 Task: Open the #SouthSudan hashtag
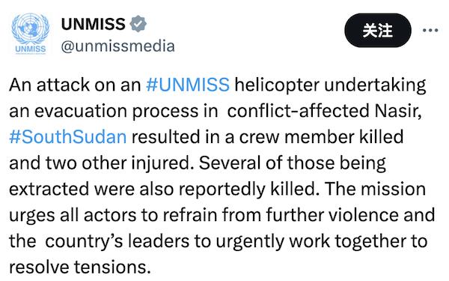68,137
